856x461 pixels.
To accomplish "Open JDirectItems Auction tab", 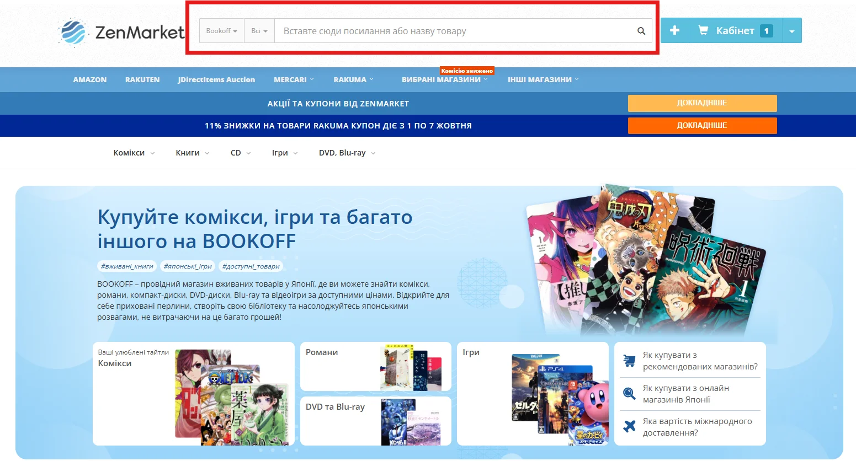I will (216, 79).
